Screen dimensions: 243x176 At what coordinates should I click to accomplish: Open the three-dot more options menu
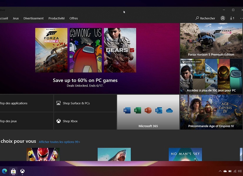click(242, 18)
